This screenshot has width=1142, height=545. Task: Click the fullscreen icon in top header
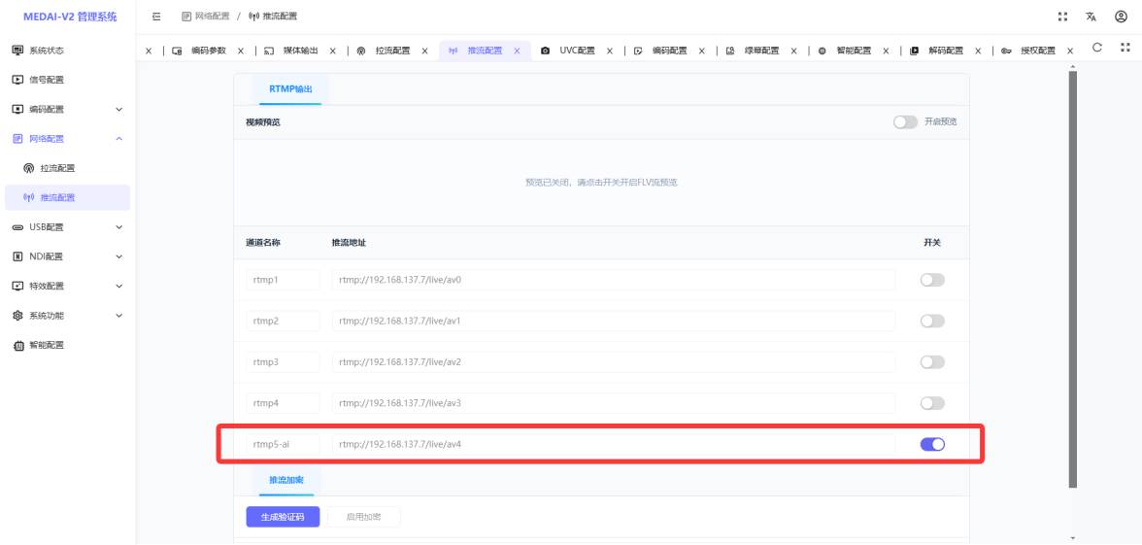1062,16
